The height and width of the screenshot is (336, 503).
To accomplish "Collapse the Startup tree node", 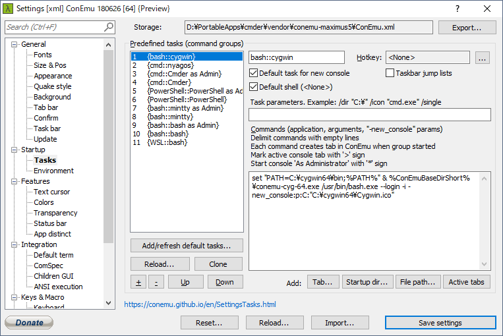I will pos(14,150).
